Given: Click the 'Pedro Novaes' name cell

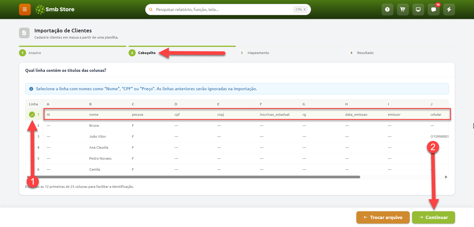Looking at the screenshot, I should click(x=100, y=158).
